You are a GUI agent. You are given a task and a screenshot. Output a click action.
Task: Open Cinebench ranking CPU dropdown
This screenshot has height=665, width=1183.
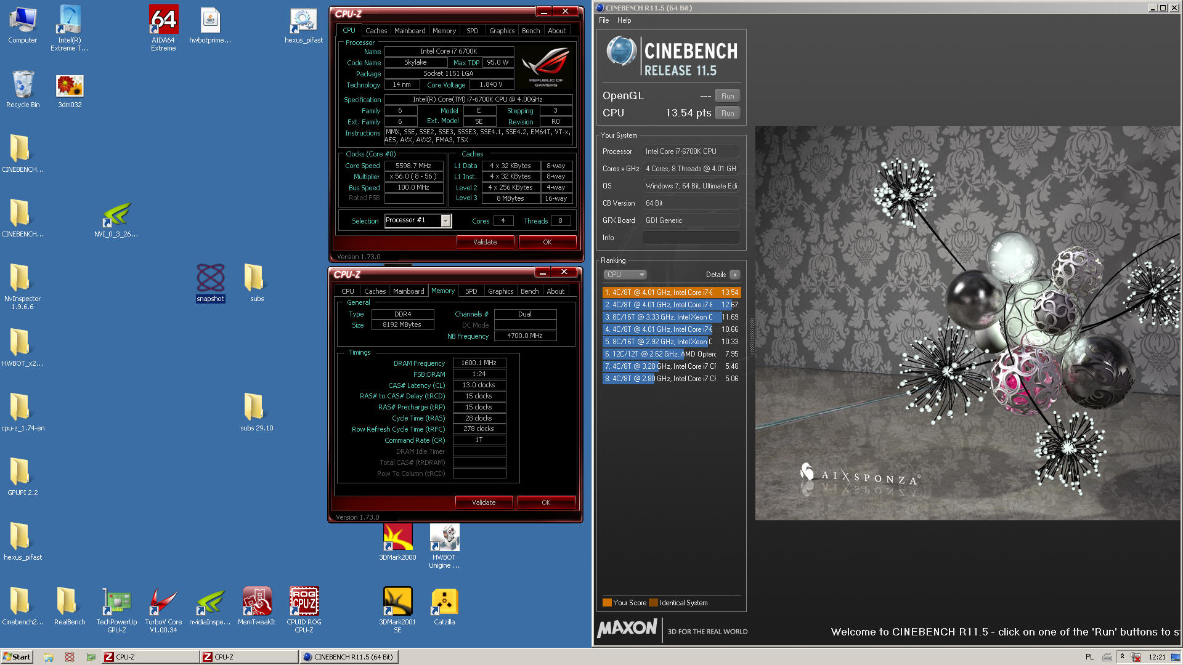pyautogui.click(x=625, y=275)
